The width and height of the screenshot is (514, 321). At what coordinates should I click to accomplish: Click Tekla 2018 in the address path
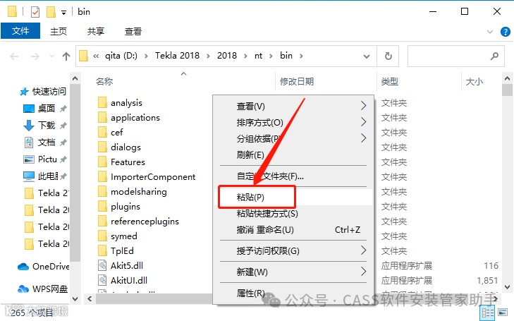(177, 56)
